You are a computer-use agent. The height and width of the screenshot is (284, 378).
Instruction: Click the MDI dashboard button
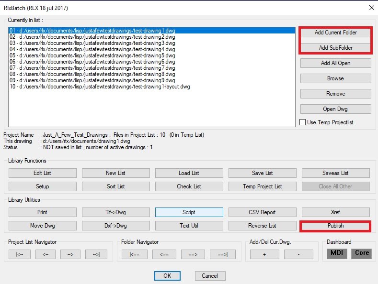[337, 253]
